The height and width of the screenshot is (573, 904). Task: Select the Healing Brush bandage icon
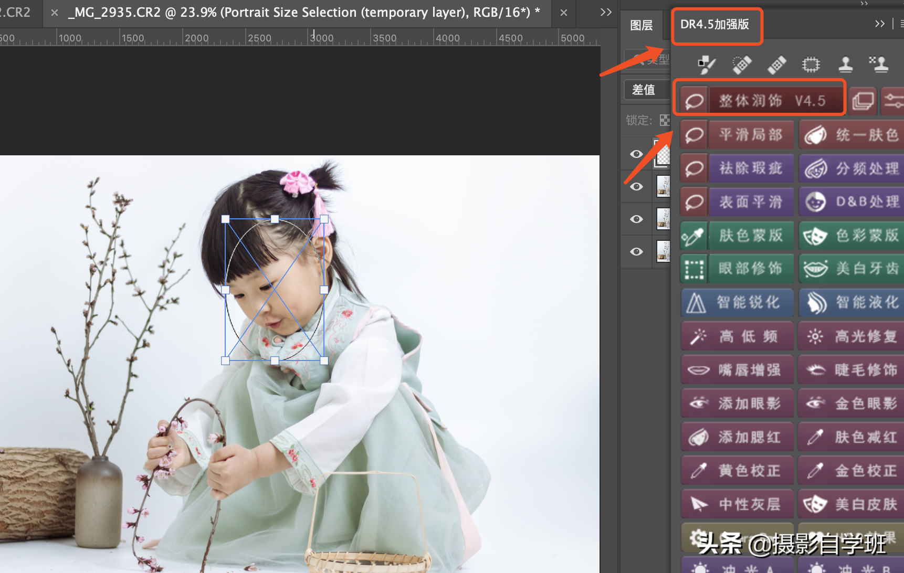coord(776,65)
